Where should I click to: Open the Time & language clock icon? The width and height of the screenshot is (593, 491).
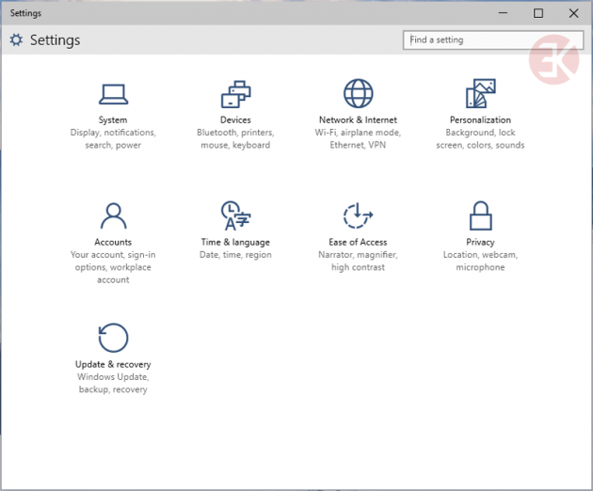tap(235, 215)
